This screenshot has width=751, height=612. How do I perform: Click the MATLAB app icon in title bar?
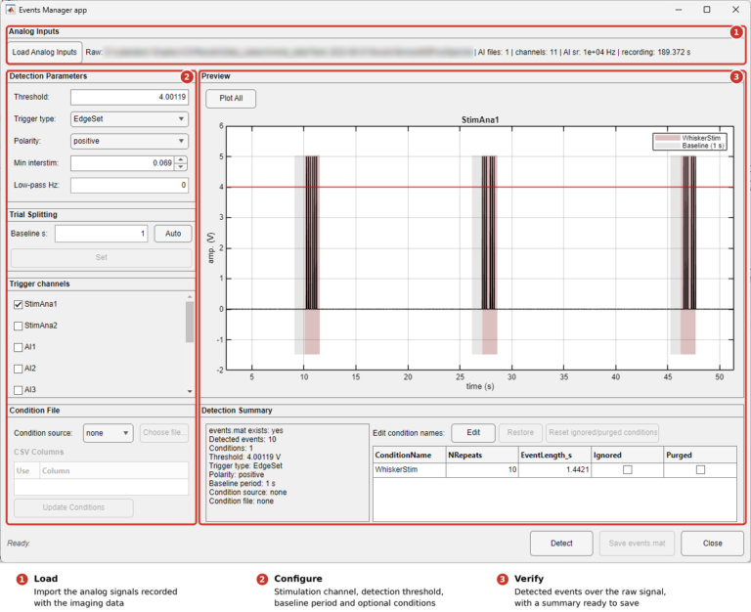(x=10, y=10)
